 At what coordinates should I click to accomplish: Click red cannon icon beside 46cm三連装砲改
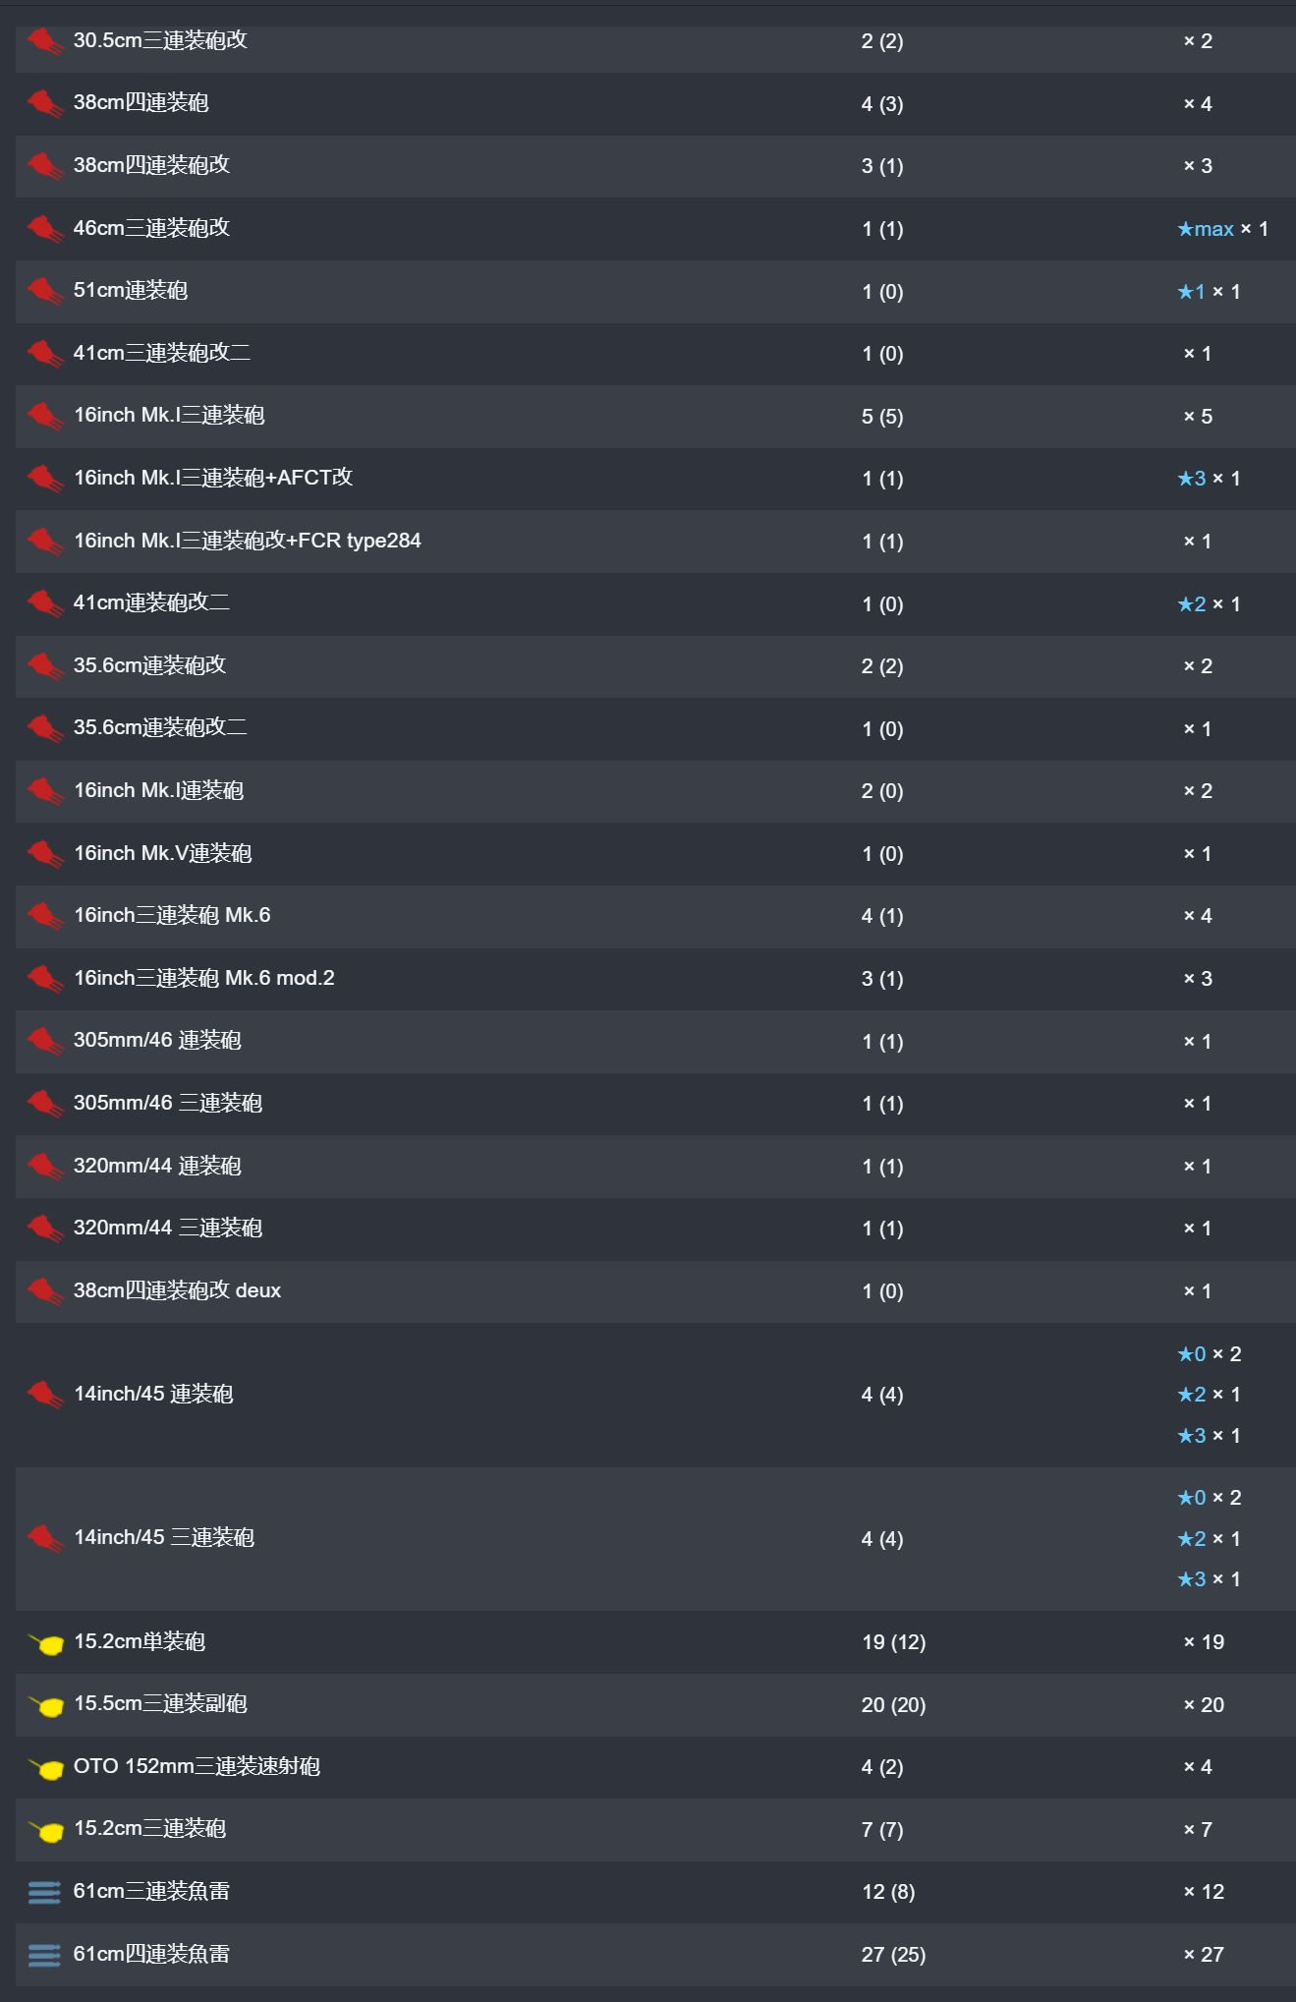point(45,229)
